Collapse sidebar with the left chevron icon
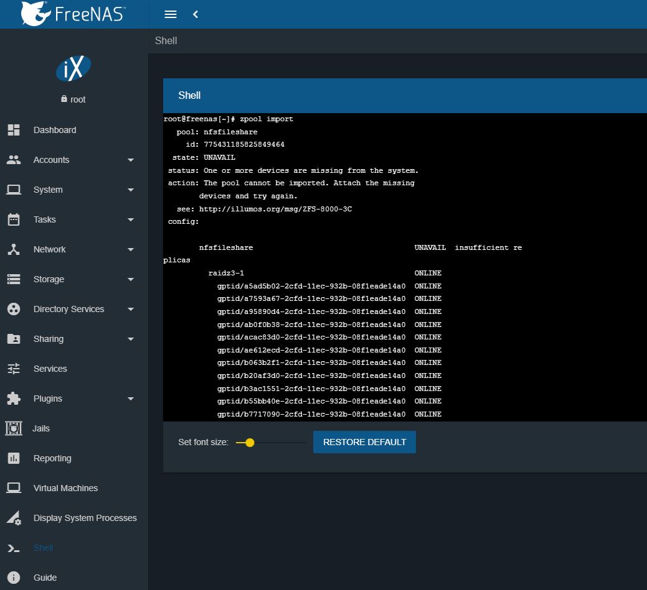Screen dimensions: 647x590 [x=196, y=14]
